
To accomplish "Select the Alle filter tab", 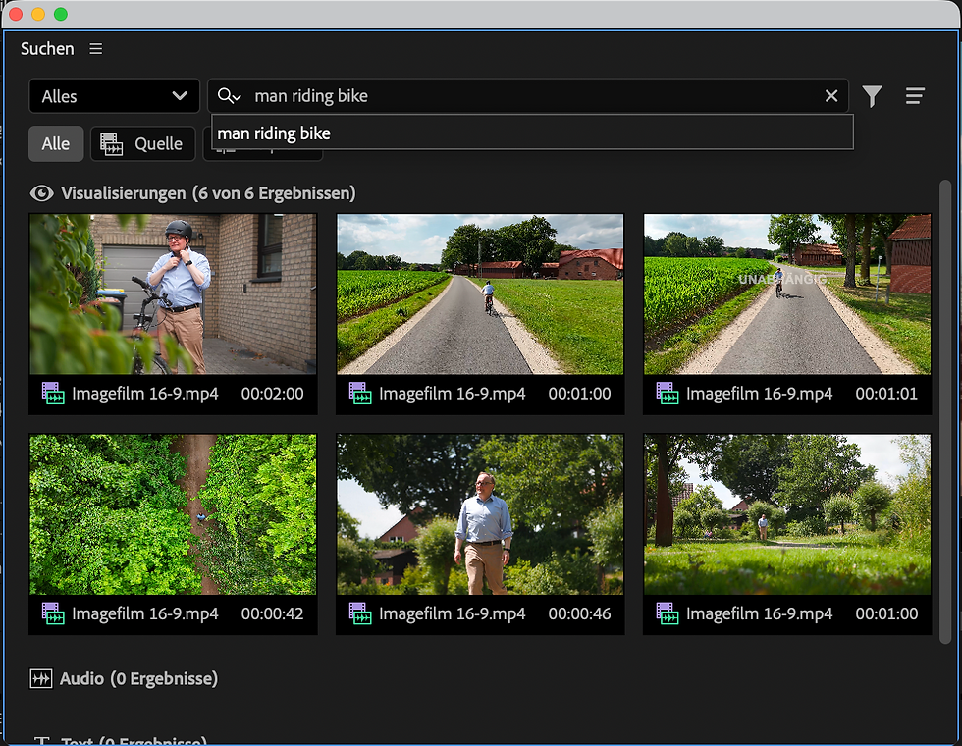I will (x=56, y=143).
